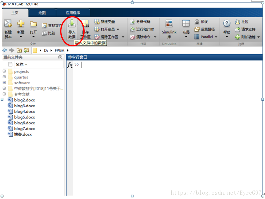This screenshot has height=199, width=265.
Task: Switch to the Plots (绘图) tab
Action: pos(42,13)
